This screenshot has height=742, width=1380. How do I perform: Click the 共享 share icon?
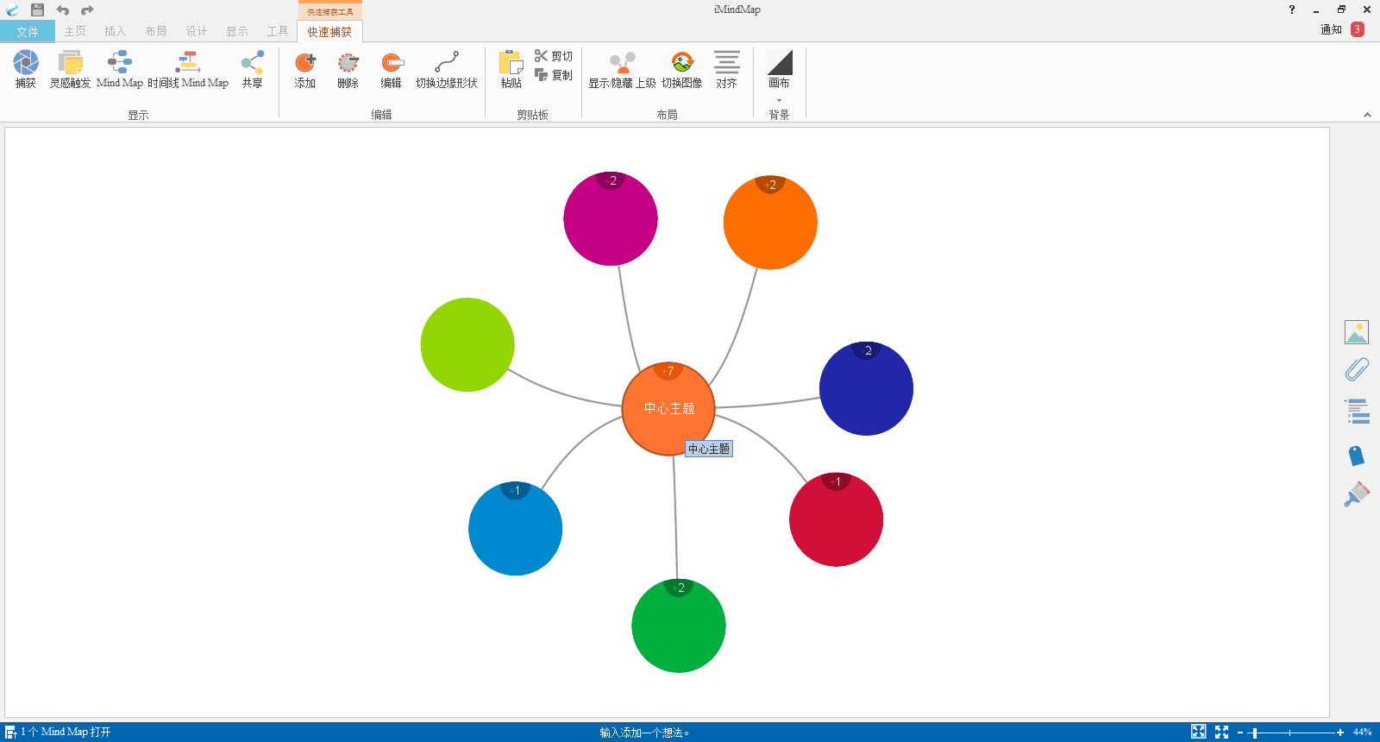click(x=252, y=63)
